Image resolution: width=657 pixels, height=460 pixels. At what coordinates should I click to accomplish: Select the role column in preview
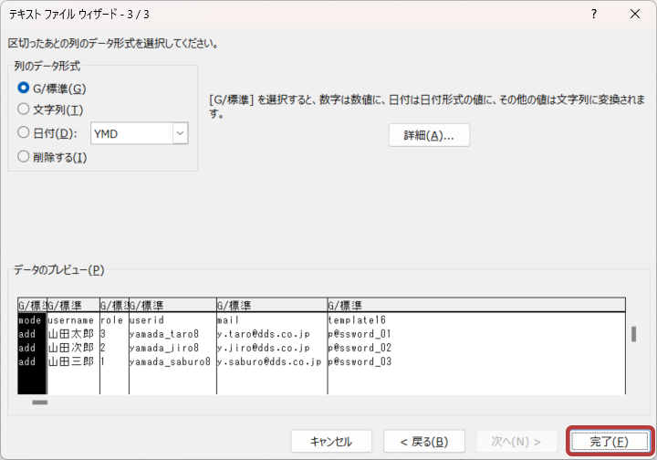(x=113, y=320)
